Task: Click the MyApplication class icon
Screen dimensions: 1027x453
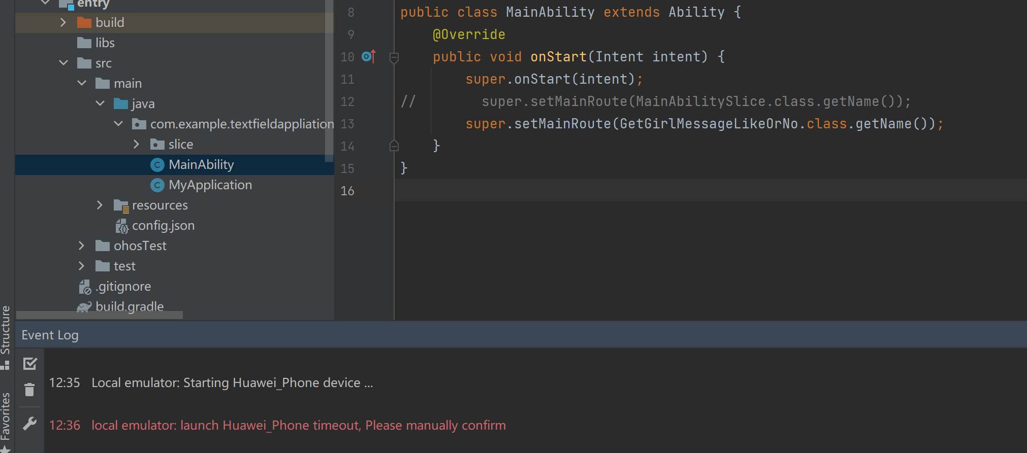Action: (157, 185)
